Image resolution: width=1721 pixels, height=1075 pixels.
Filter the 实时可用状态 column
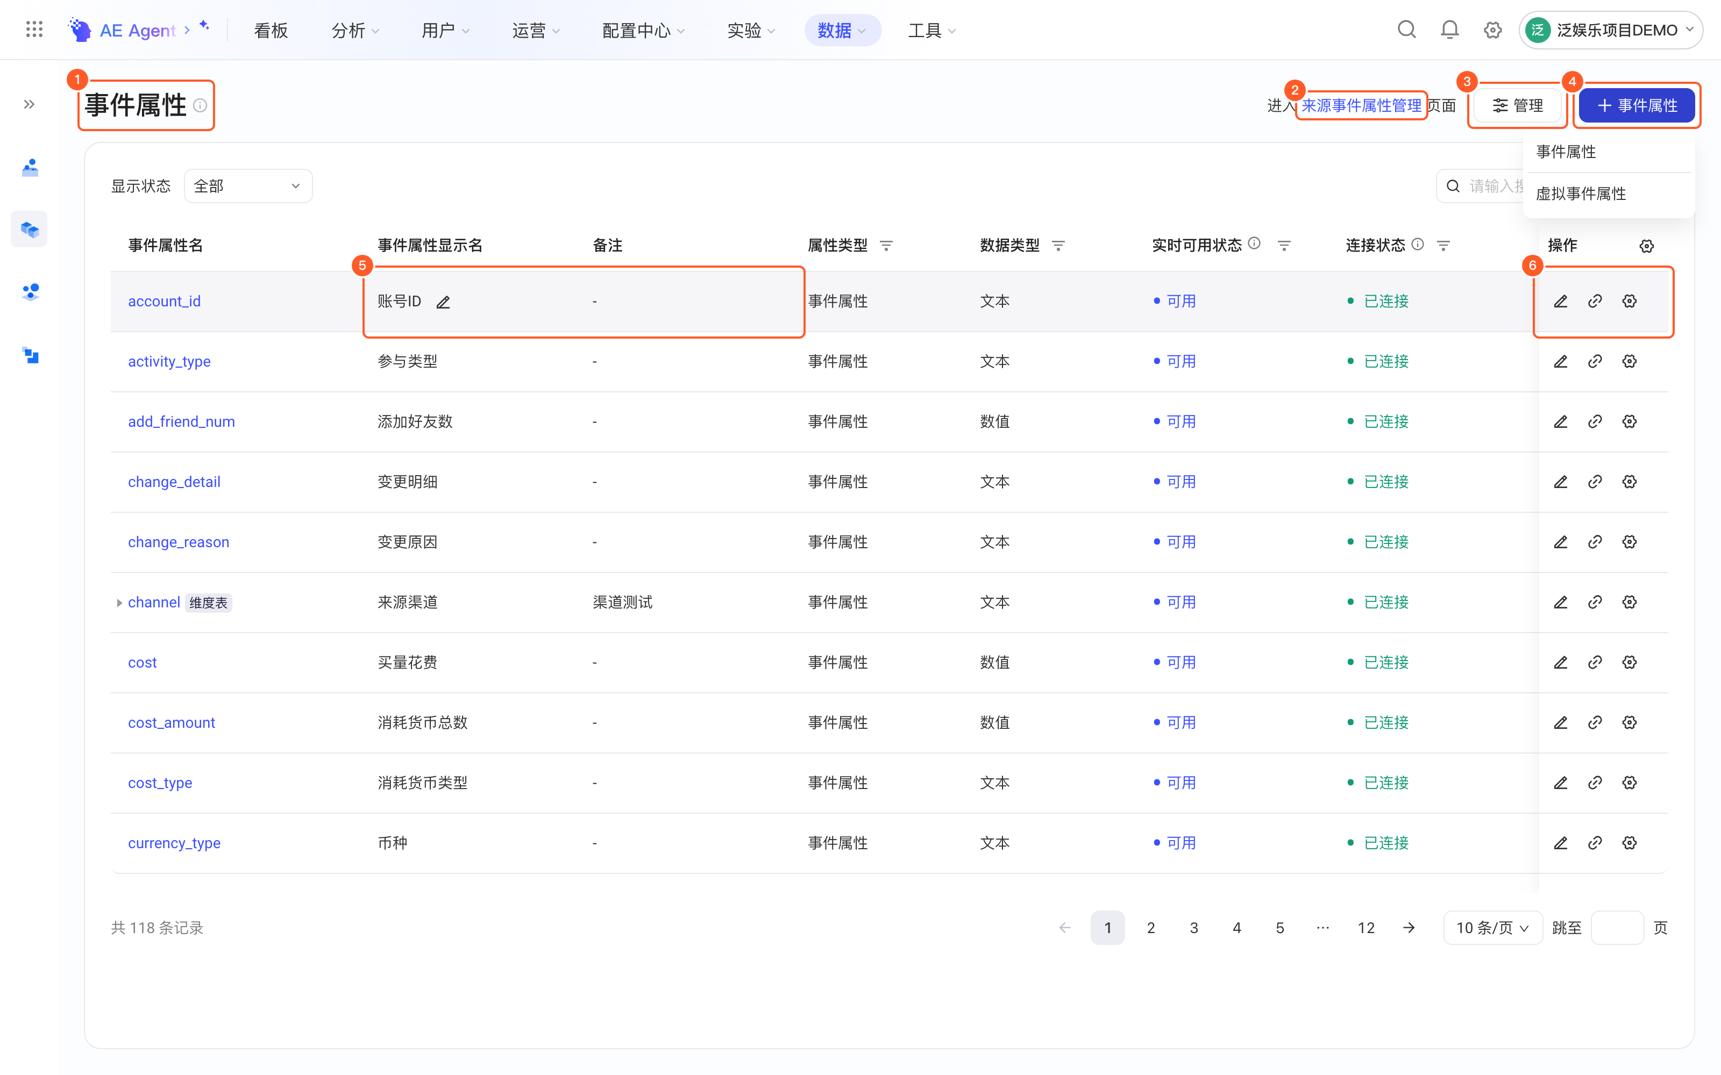coord(1284,246)
